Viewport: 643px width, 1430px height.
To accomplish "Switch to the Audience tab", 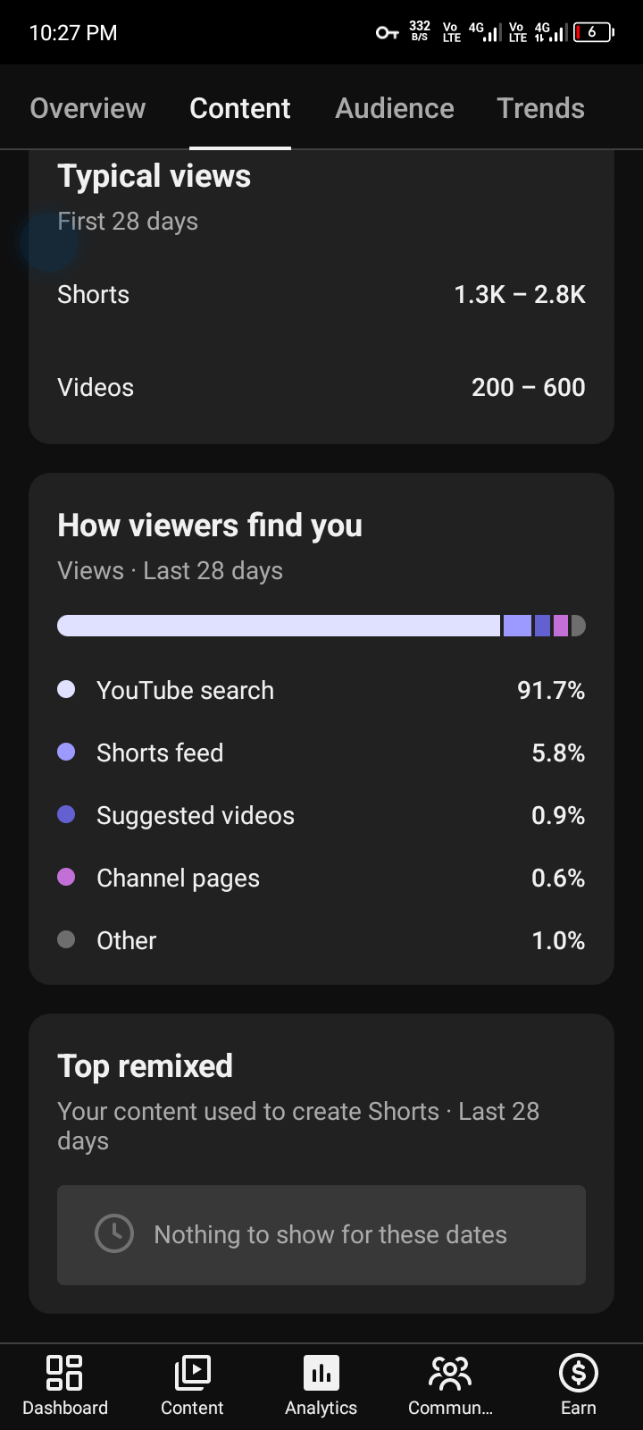I will [395, 108].
